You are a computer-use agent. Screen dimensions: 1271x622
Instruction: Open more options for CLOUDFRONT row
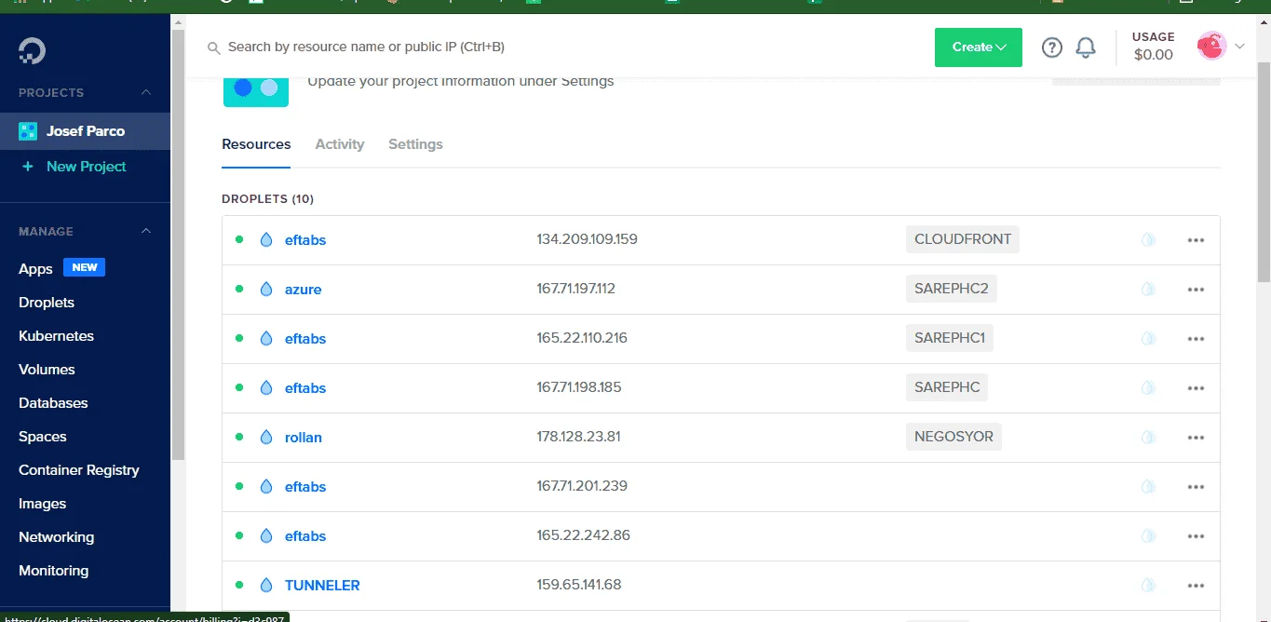[1197, 240]
